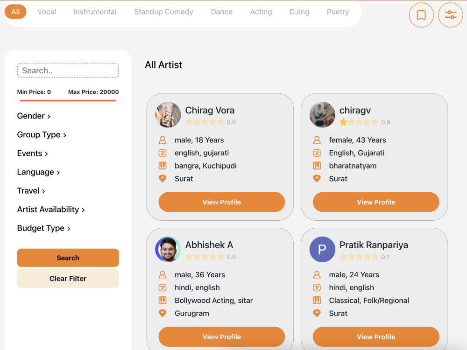467x350 pixels.
Task: Expand the Artist Availability filter
Action: [x=51, y=210]
